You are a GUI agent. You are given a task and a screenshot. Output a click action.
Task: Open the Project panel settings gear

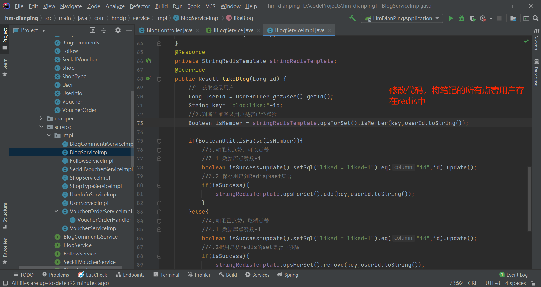tap(118, 30)
